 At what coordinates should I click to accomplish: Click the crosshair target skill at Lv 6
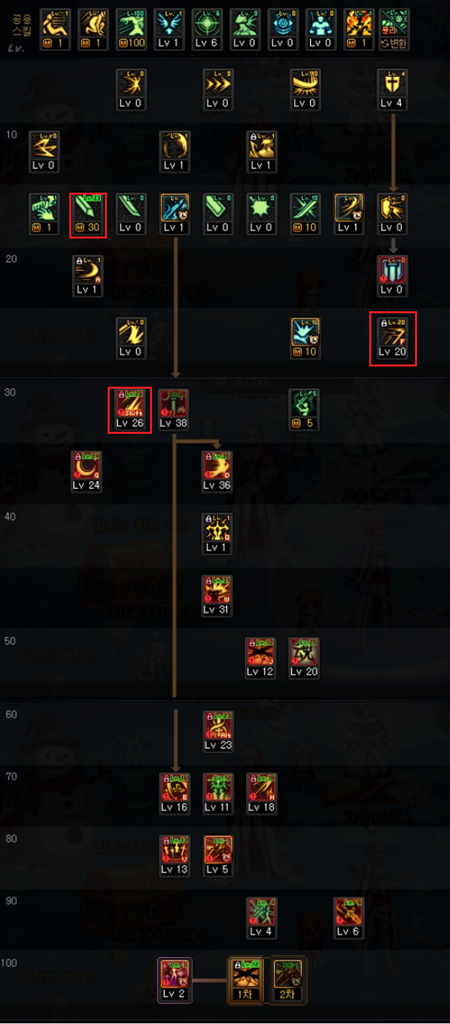coord(207,30)
